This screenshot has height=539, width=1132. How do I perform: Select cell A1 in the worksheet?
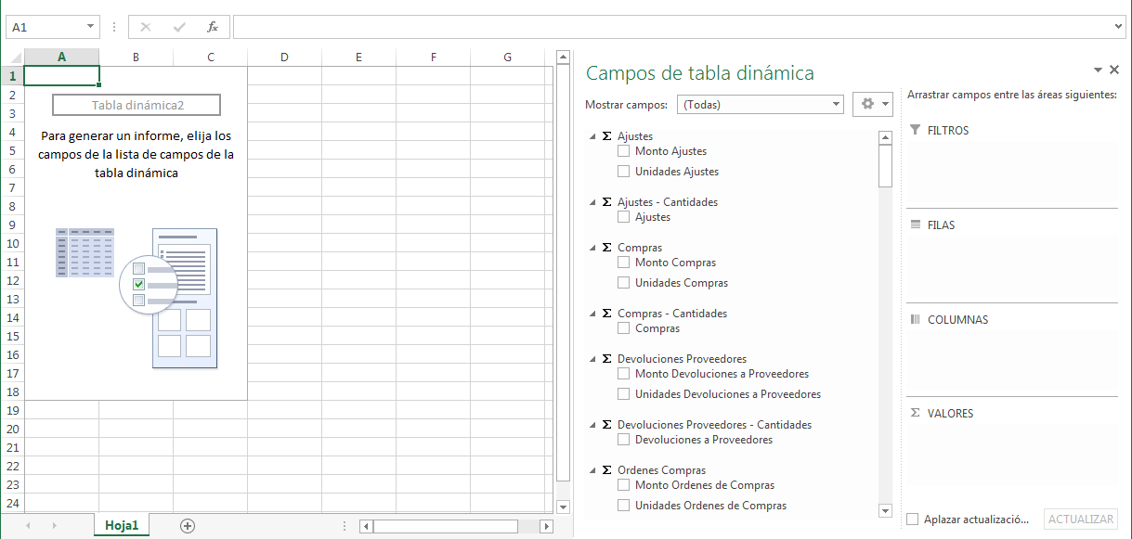pyautogui.click(x=61, y=75)
